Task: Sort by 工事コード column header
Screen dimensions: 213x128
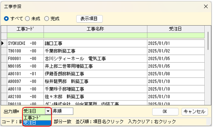Action: click(x=25, y=29)
